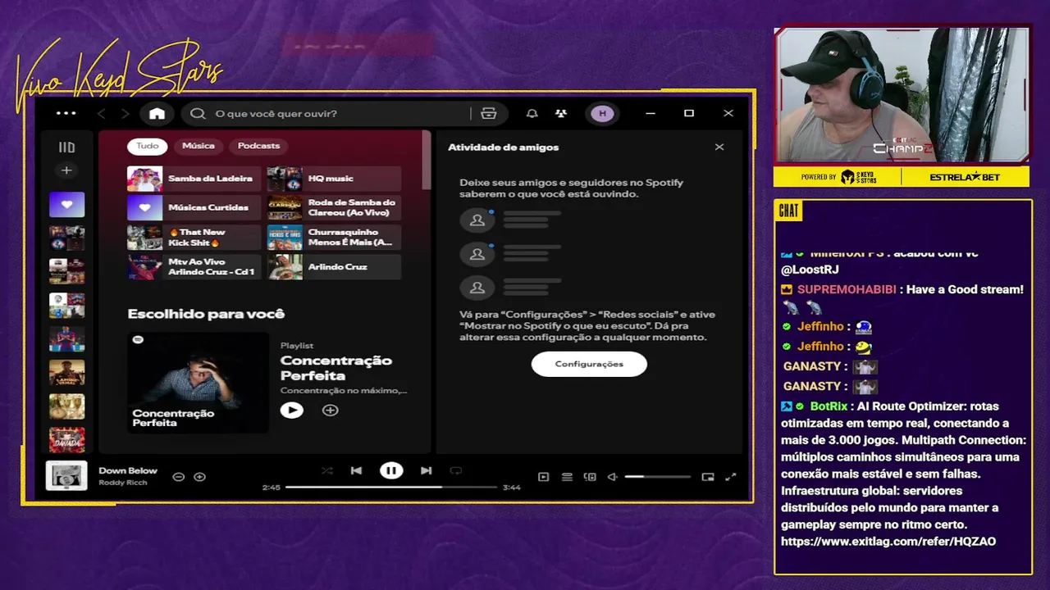Click the 'Concentração Perfeita' playlist title
The height and width of the screenshot is (590, 1050).
[x=336, y=368]
